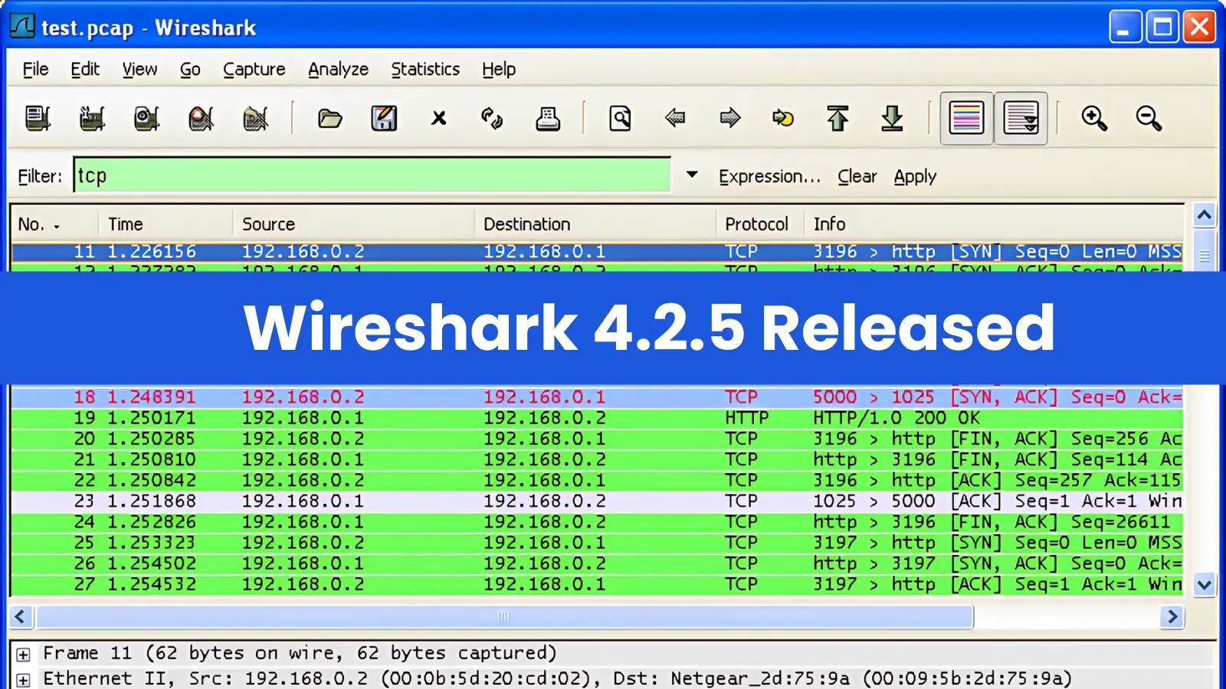Viewport: 1226px width, 689px height.
Task: Open the capture interfaces list icon
Action: [x=38, y=119]
